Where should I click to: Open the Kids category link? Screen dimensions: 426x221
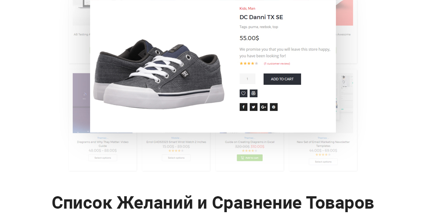pyautogui.click(x=243, y=8)
